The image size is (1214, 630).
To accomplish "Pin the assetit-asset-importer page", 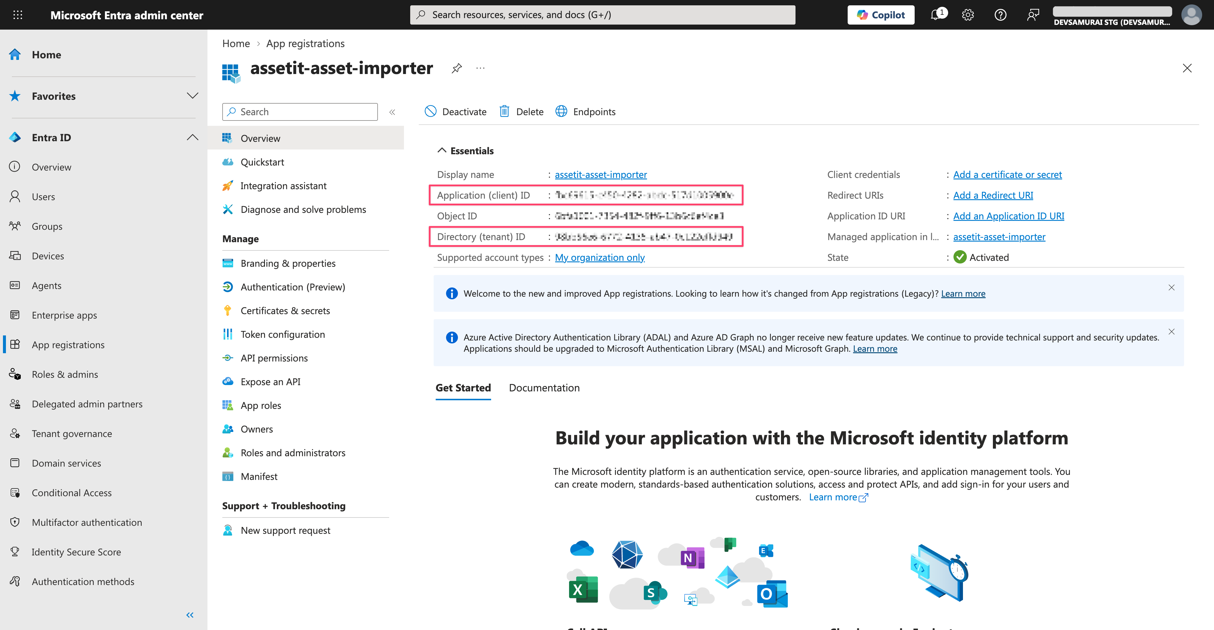I will 456,69.
